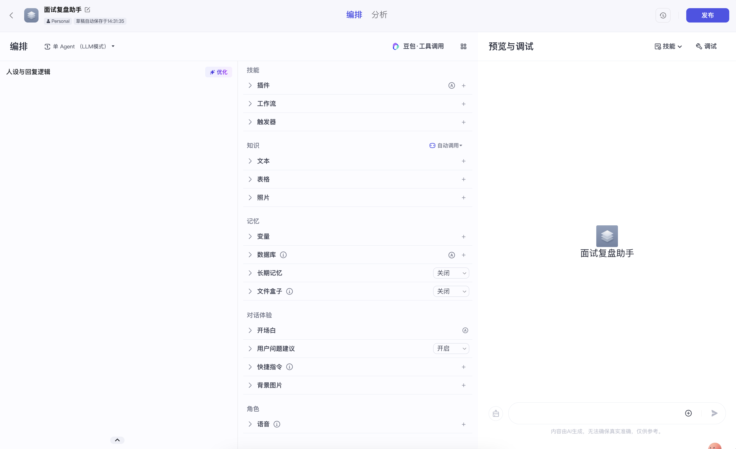Switch to 分析 tab
736x449 pixels.
[379, 15]
